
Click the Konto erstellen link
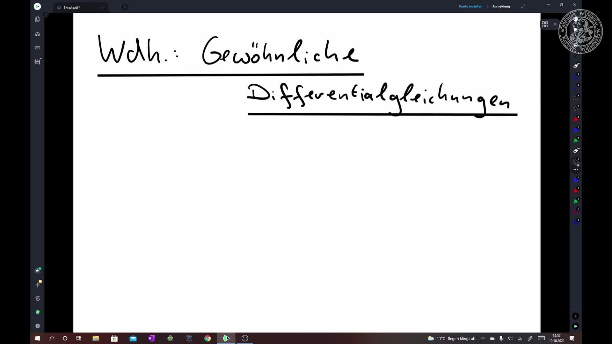pos(470,6)
